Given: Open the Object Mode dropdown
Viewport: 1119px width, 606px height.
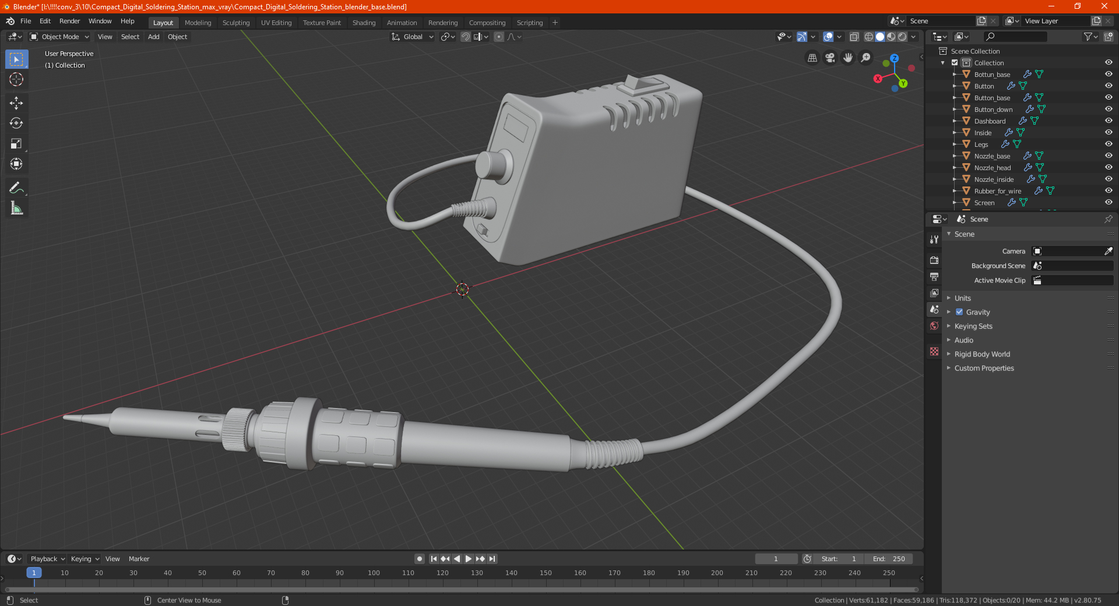Looking at the screenshot, I should (59, 37).
